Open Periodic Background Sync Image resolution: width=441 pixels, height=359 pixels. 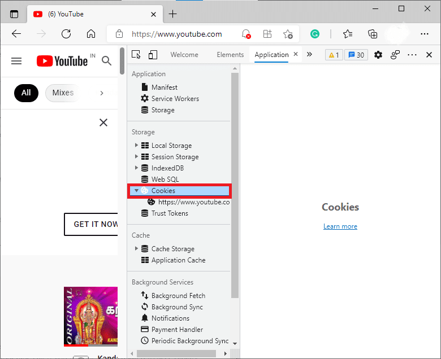click(189, 341)
